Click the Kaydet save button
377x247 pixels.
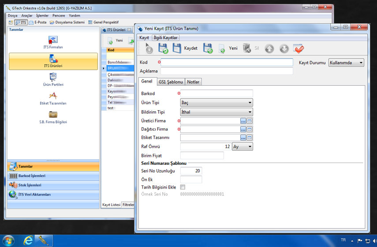coord(185,48)
